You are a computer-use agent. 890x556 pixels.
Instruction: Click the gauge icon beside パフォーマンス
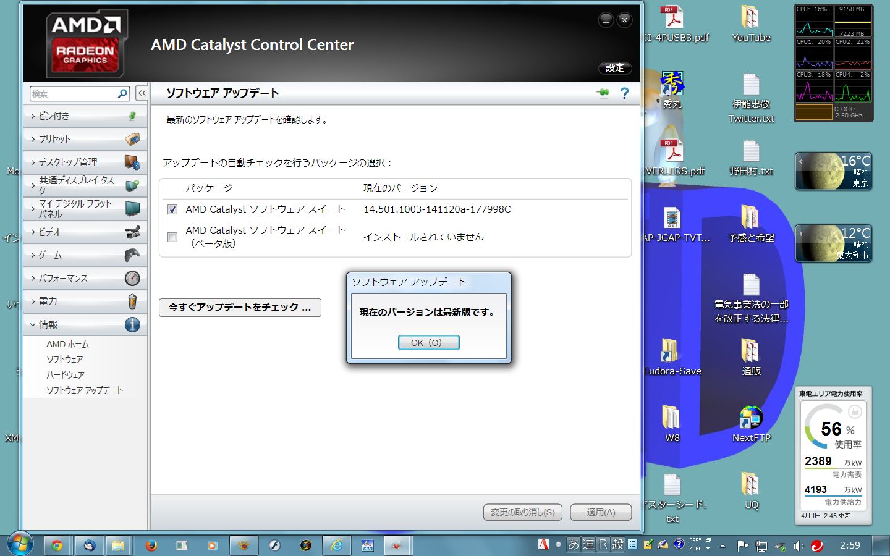click(132, 278)
